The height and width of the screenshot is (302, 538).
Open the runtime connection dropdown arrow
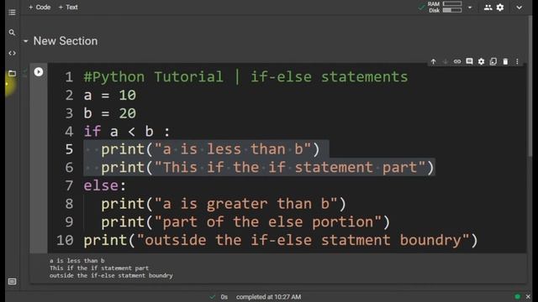(x=470, y=8)
